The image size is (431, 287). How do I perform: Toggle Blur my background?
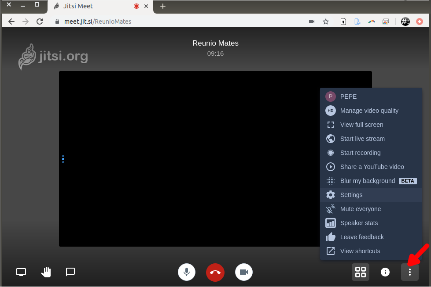pos(367,181)
